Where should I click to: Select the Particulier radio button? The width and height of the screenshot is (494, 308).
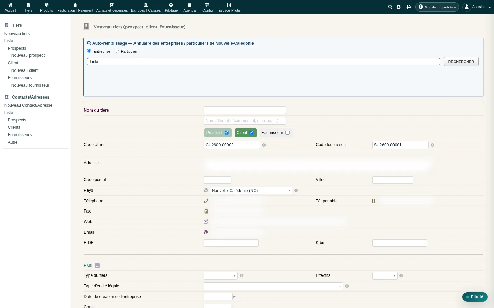[117, 51]
